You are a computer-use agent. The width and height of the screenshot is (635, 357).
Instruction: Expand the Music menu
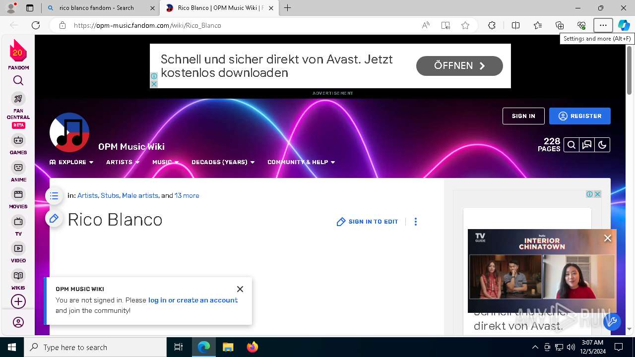click(166, 162)
